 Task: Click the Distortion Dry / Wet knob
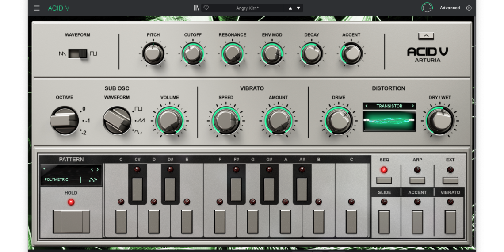(440, 121)
